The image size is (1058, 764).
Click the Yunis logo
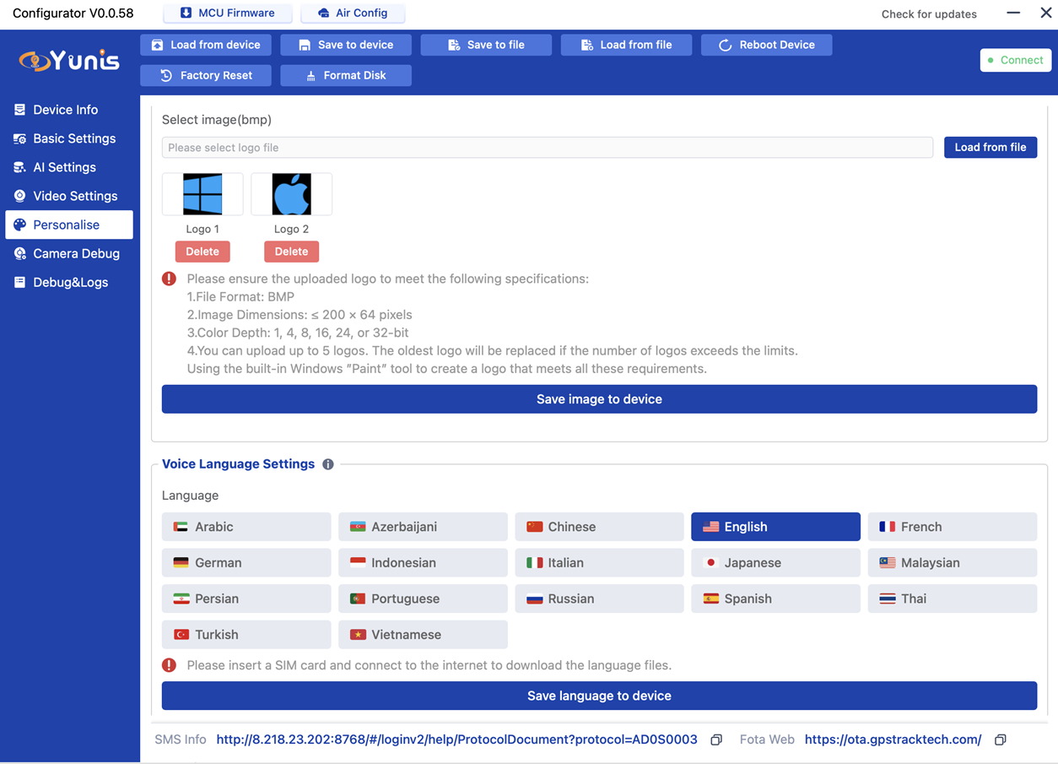tap(69, 61)
